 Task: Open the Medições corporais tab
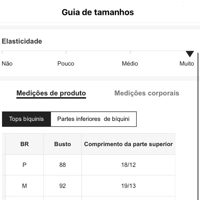coord(147,93)
